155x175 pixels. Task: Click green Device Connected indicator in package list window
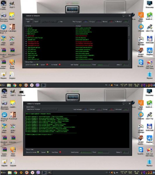pyautogui.click(x=37, y=64)
